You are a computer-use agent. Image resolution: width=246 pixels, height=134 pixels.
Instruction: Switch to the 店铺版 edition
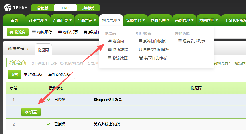88,8
